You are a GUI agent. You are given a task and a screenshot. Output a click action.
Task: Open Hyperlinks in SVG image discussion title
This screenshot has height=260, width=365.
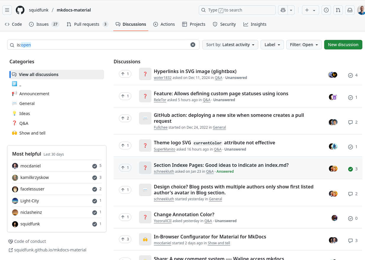point(195,71)
